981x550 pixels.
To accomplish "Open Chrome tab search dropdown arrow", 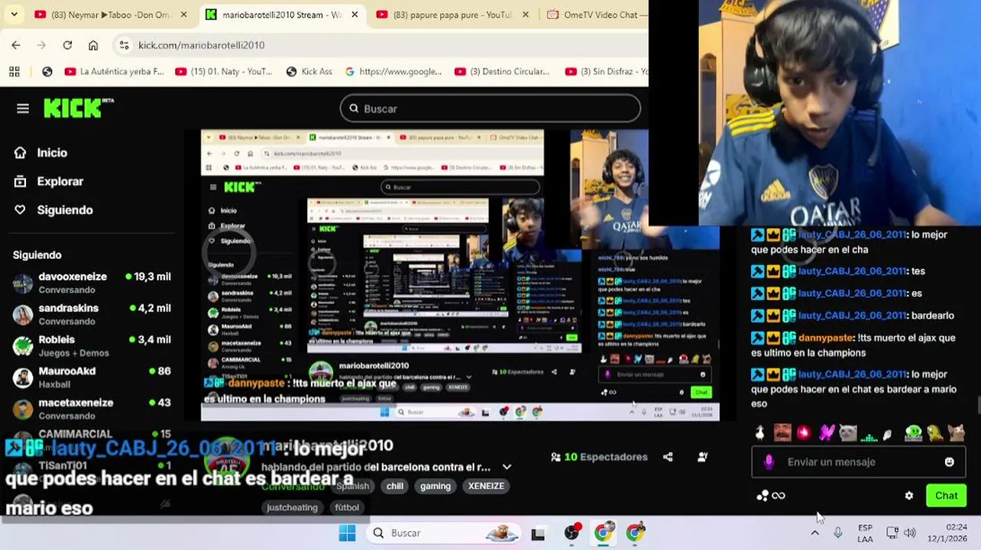I will coord(14,15).
